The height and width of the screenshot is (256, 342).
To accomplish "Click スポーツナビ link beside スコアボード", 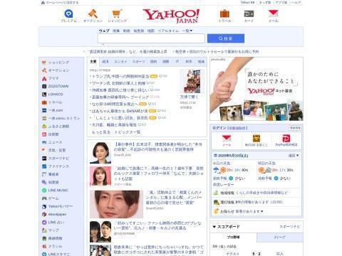I will coord(290,227).
